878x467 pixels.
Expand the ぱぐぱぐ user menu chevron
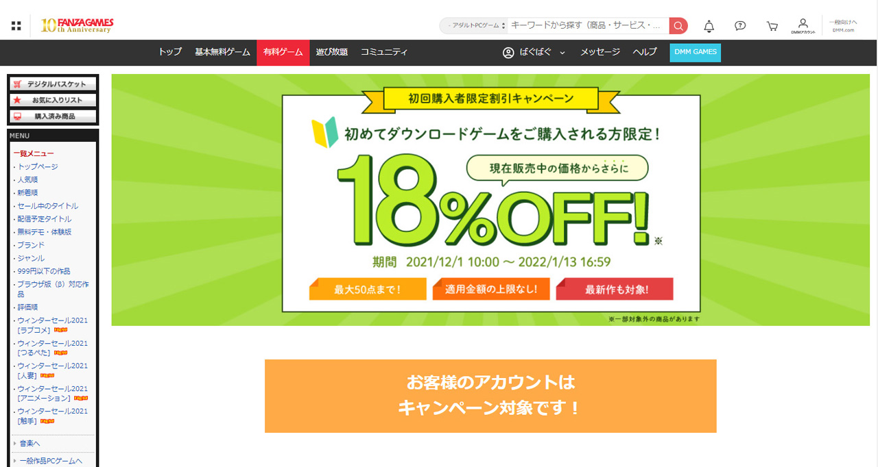pyautogui.click(x=562, y=53)
